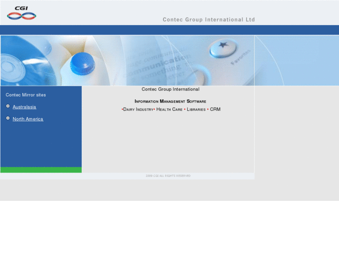Image resolution: width=339 pixels, height=254 pixels.
Task: Click the bullet icon beside North America
Action: click(x=8, y=118)
